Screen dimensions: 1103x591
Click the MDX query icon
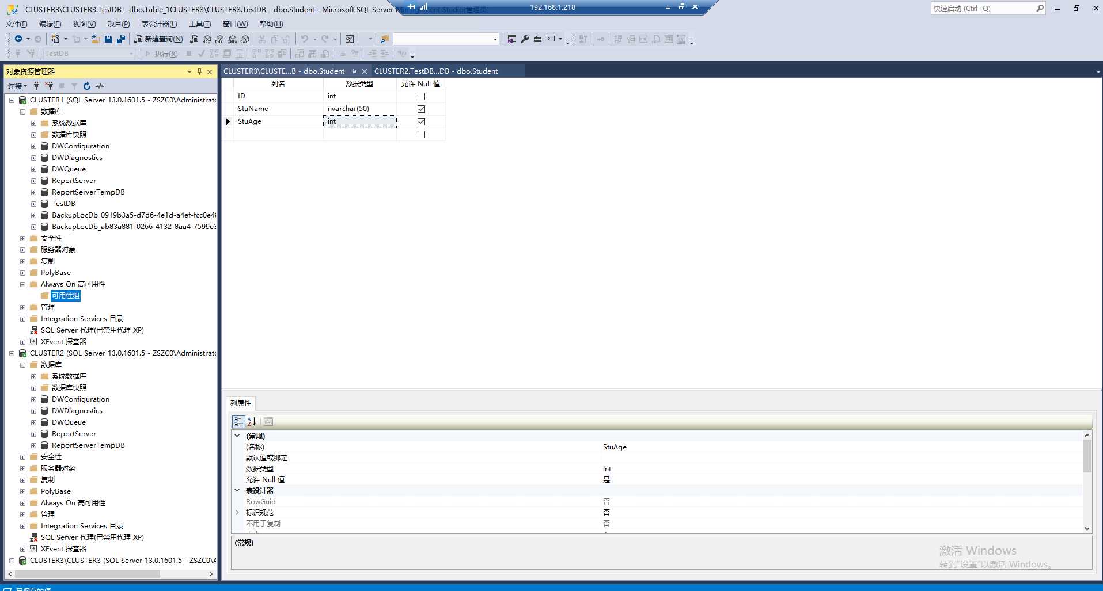coord(207,39)
